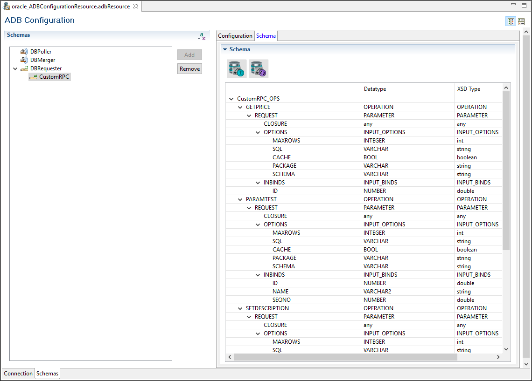Click the schema table horizontal scrollbar
Image resolution: width=532 pixels, height=381 pixels.
click(x=345, y=357)
